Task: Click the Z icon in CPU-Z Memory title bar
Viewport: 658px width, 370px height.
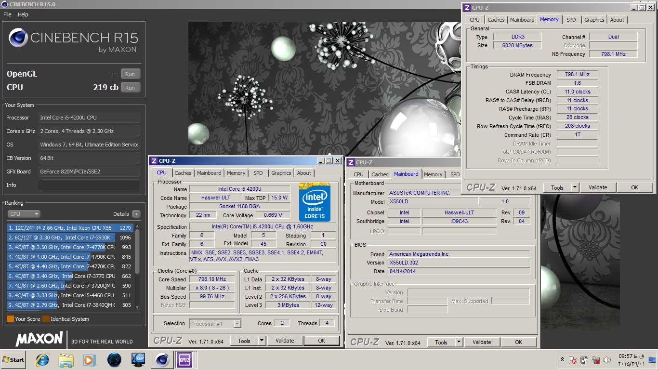Action: (467, 7)
